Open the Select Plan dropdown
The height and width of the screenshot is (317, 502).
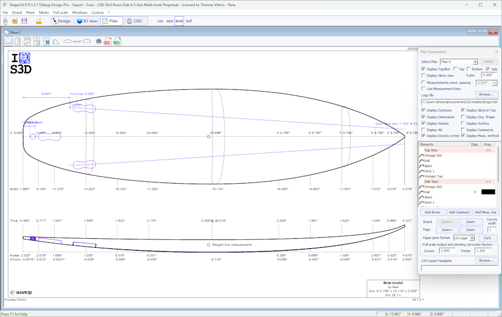point(475,62)
